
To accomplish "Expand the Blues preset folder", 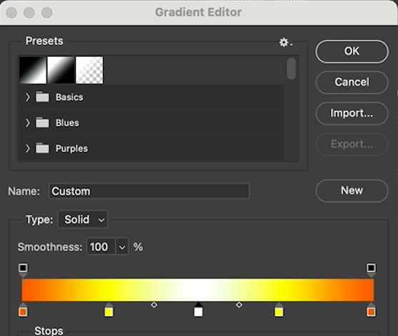I will (x=28, y=123).
